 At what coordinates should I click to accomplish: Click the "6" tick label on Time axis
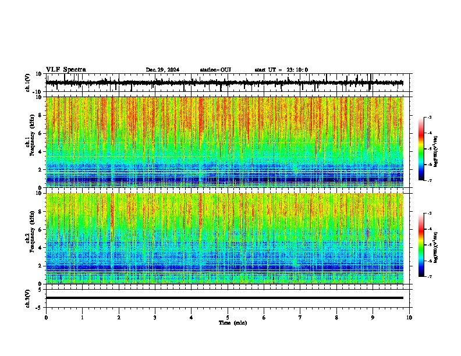pos(264,318)
